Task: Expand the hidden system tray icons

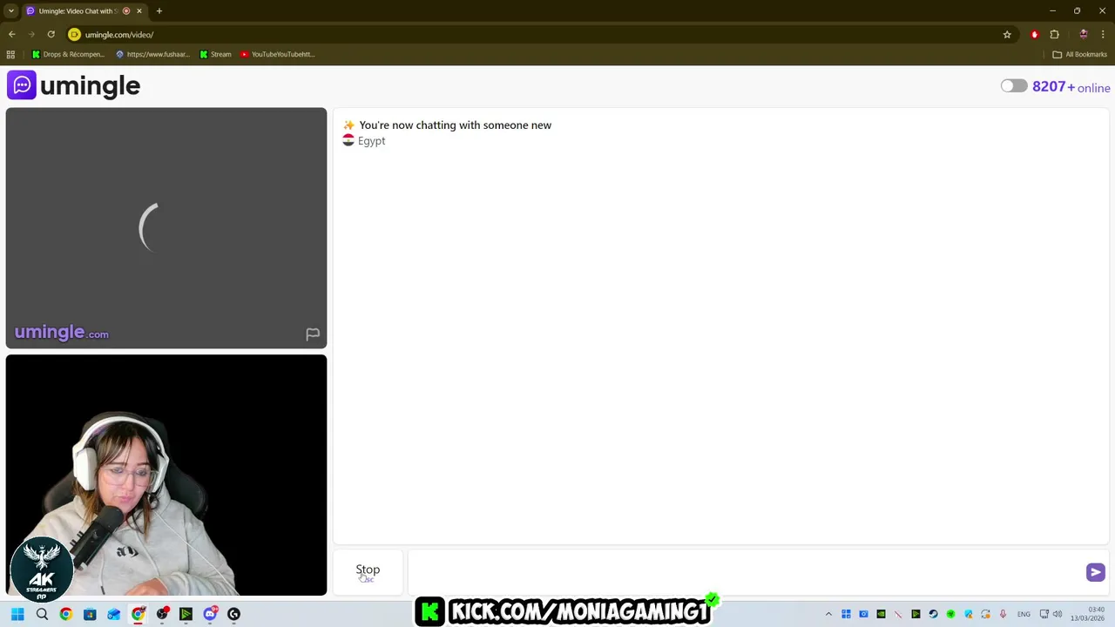Action: click(x=828, y=614)
